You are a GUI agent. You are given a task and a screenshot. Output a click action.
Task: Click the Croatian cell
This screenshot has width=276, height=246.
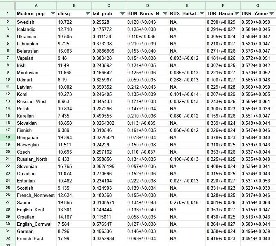pyautogui.click(x=36, y=217)
